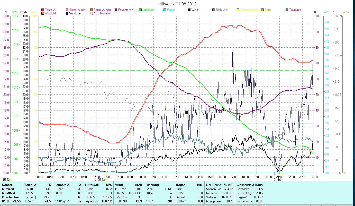Click the sunset marker at 21:16
This screenshot has width=355, height=206.
pyautogui.click(x=282, y=179)
